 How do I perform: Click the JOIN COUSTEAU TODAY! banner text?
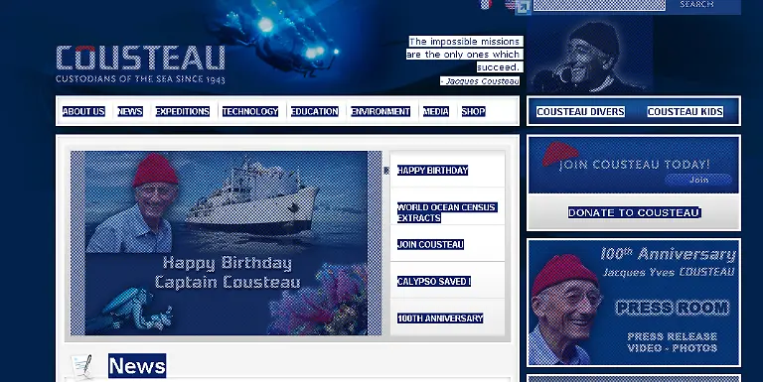[635, 165]
